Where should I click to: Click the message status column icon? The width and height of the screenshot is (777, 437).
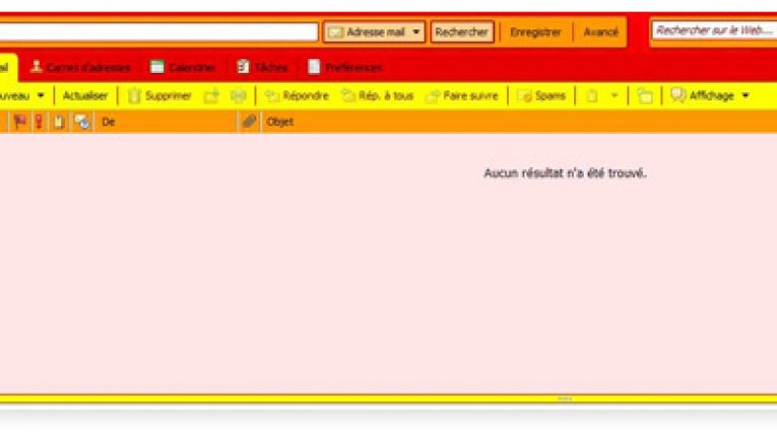83,122
